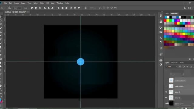Screen dimensions: 194x109
Task: Select the Layer 2 row in Layers
Action: coord(179,92)
